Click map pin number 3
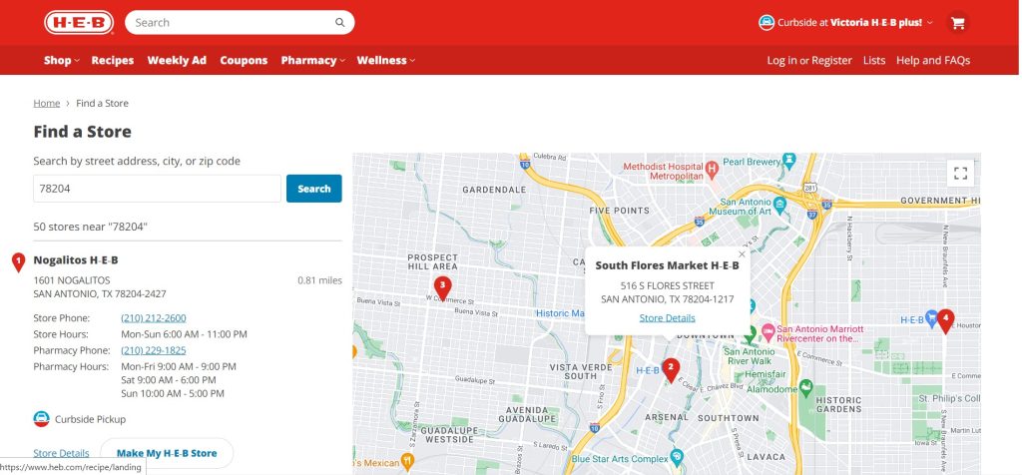The height and width of the screenshot is (475, 1022). pyautogui.click(x=442, y=286)
